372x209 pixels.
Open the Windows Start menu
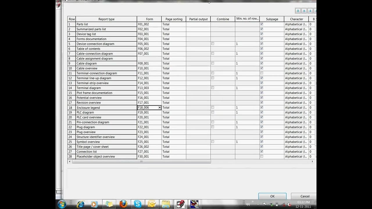62,204
